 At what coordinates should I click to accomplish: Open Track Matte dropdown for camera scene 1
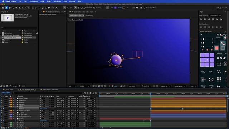point(74,99)
